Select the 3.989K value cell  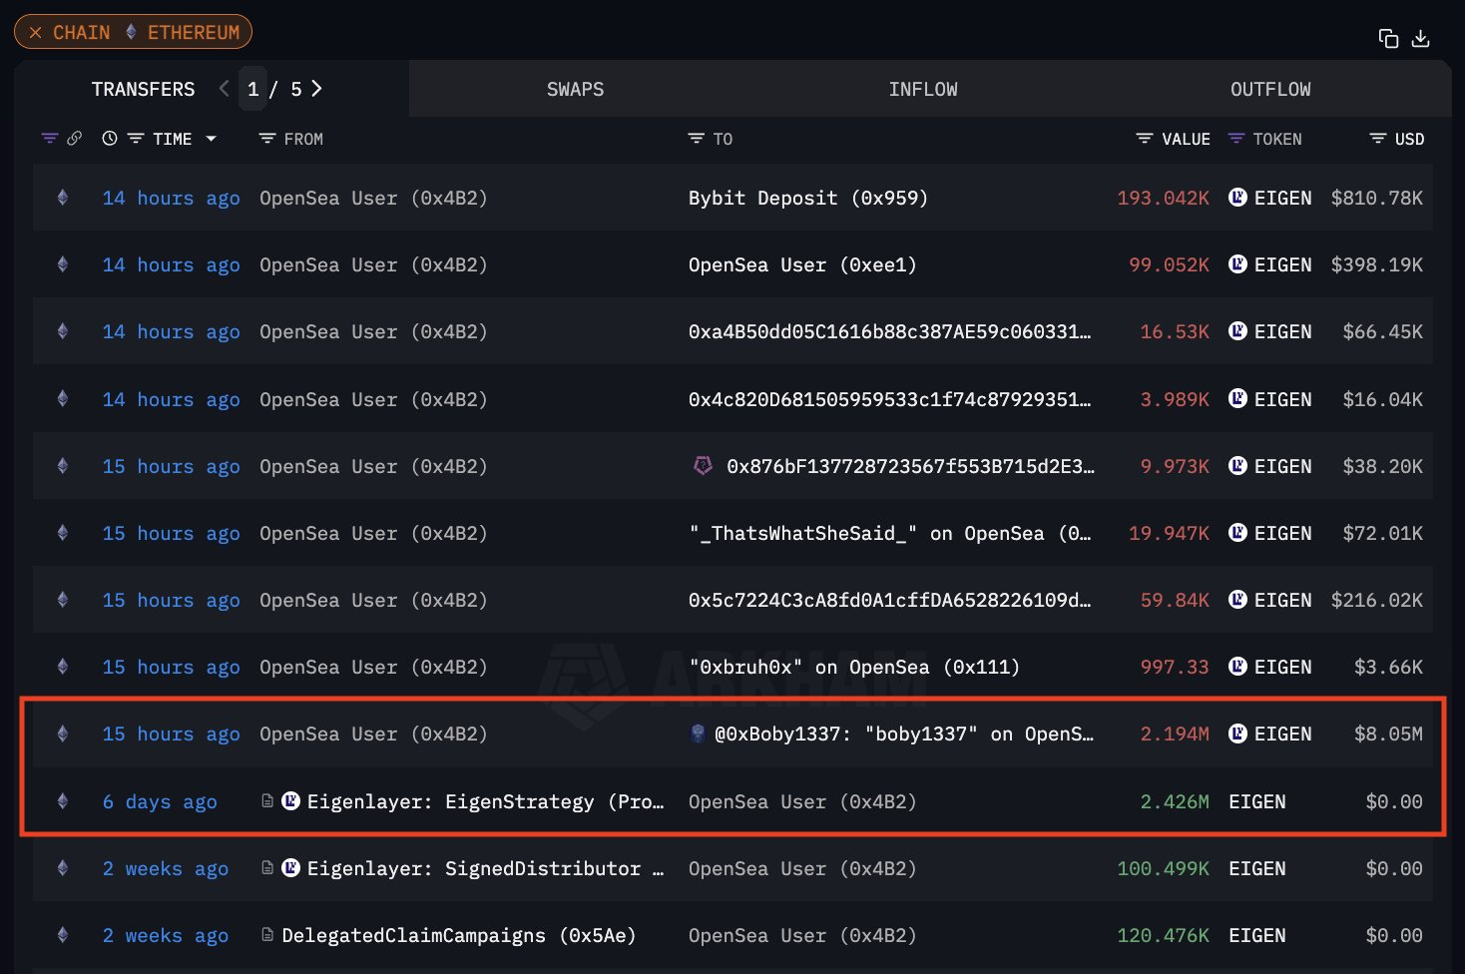point(1175,399)
